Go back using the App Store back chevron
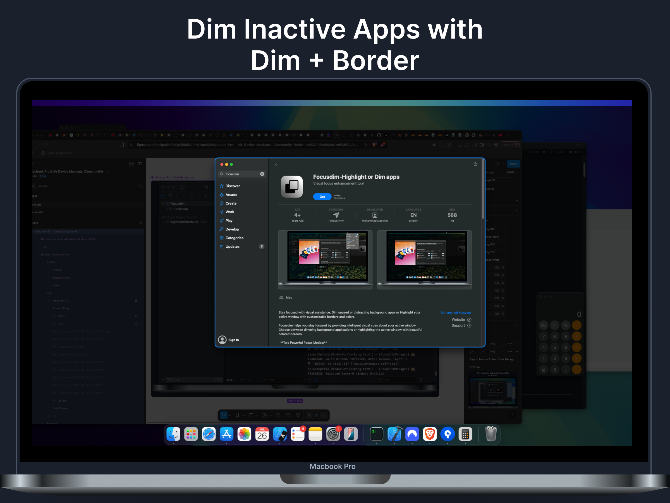 click(276, 164)
